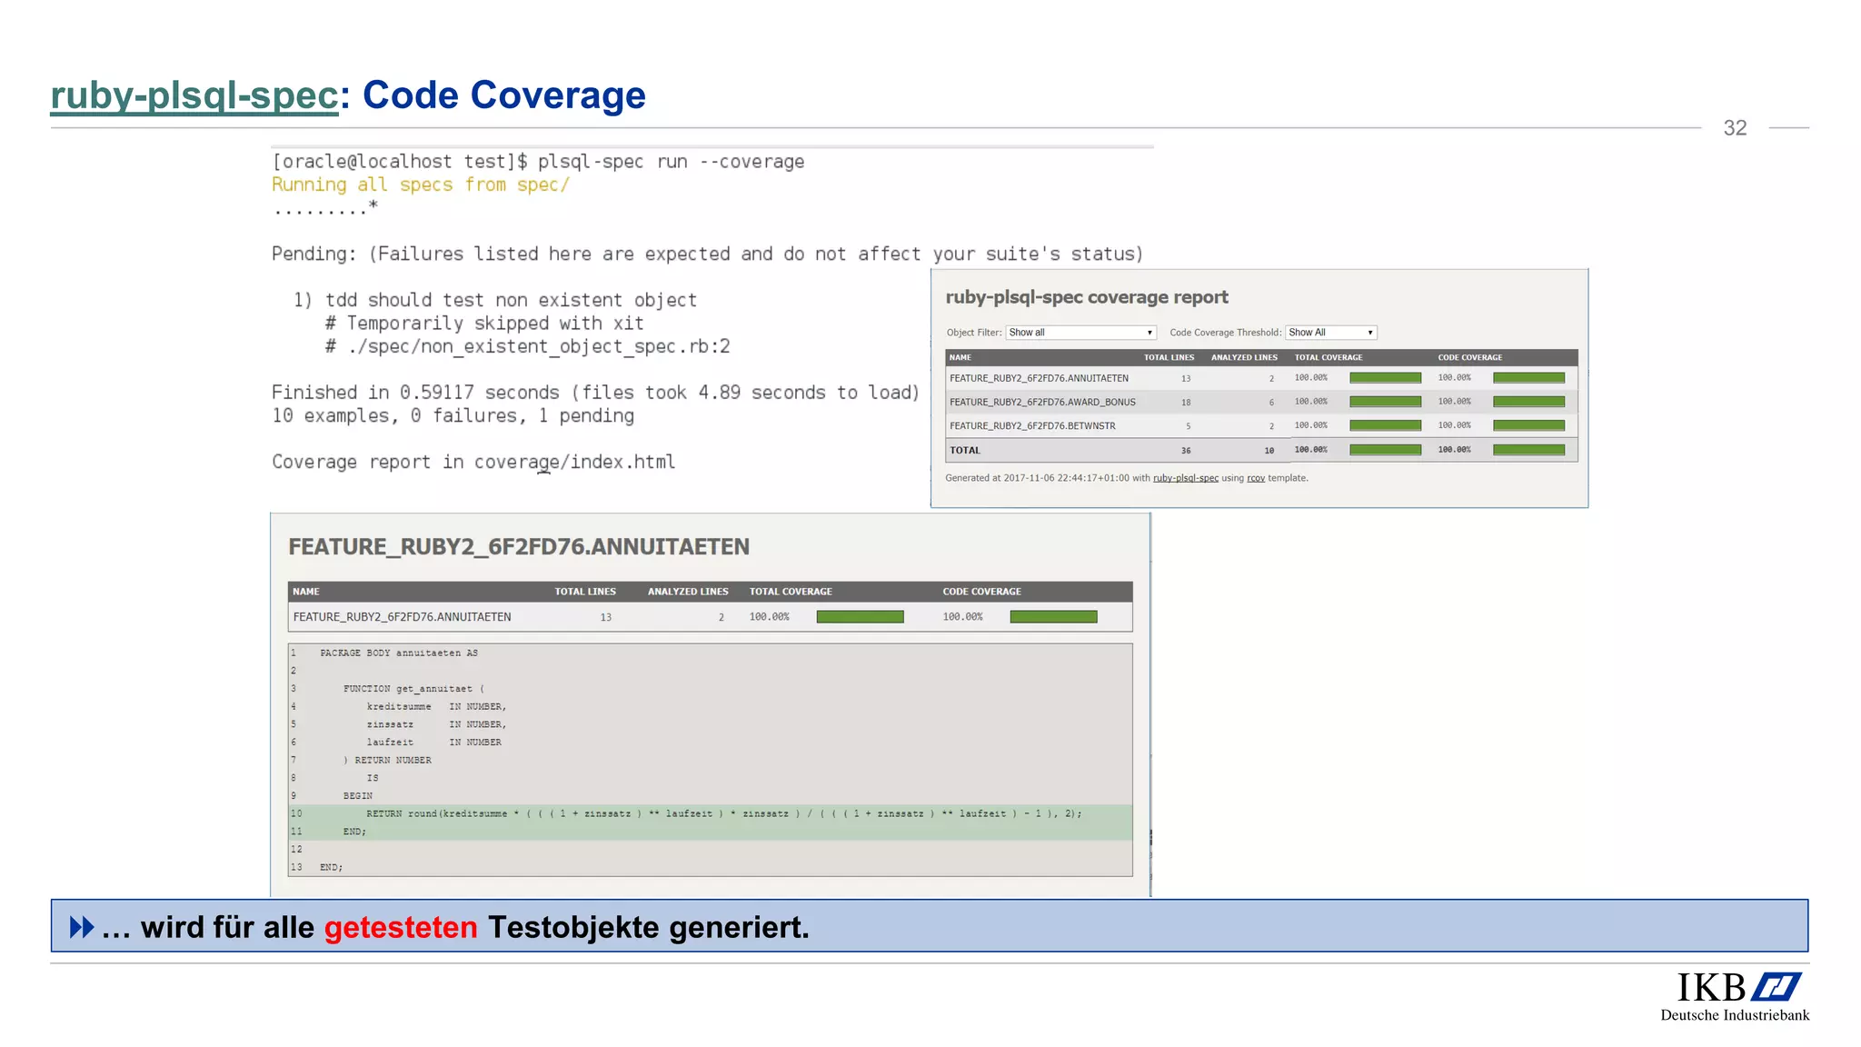Click the ANNUITAETEN name cell in detail table
Viewport: 1861px width, 1047px height.
click(402, 617)
